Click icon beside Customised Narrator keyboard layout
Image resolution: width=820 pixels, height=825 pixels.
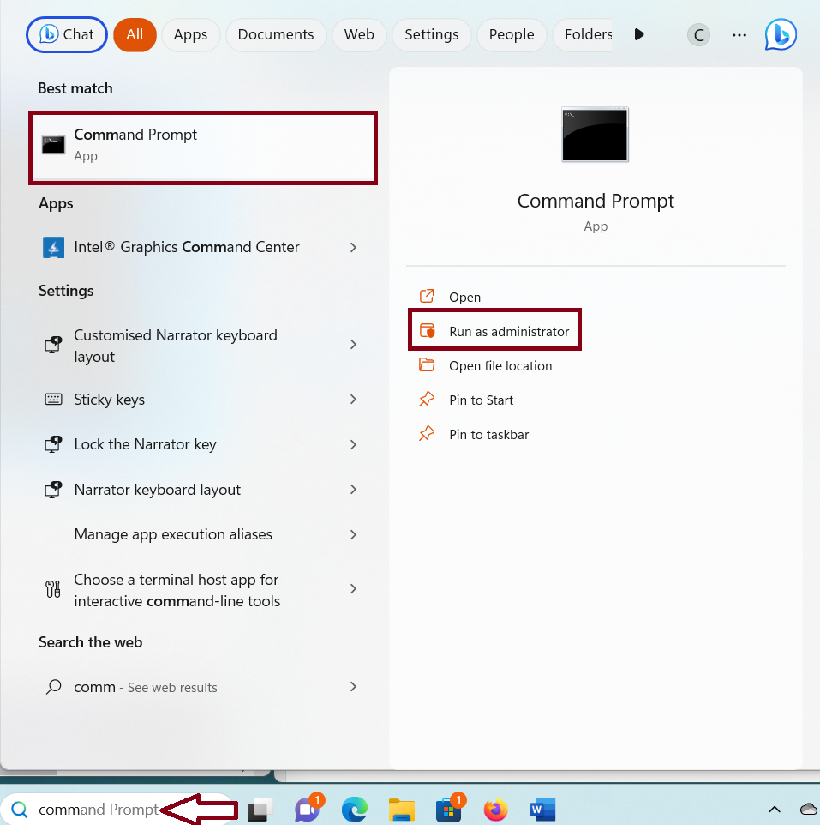coord(53,345)
